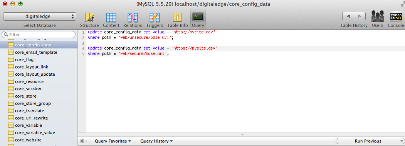405x146 pixels.
Task: Click the core_store table icon
Action: coord(11,96)
